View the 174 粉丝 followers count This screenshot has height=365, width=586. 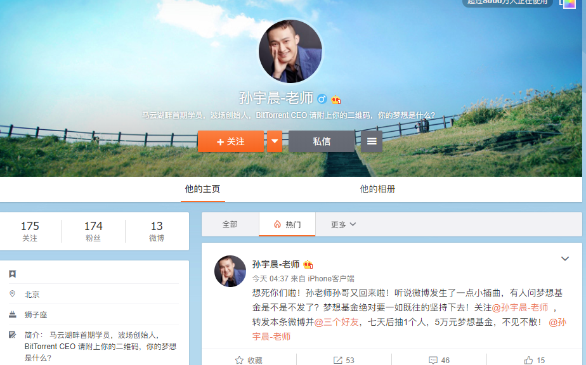(93, 231)
